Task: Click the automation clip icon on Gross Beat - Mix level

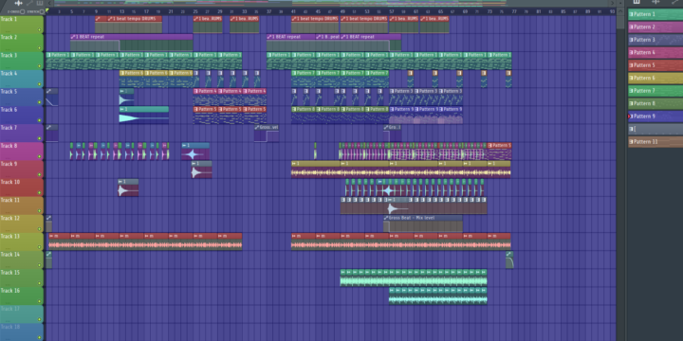Action: click(386, 218)
